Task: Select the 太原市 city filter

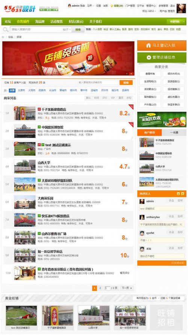Action: point(21,90)
